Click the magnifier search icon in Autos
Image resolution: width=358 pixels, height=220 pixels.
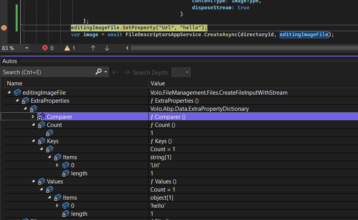click(x=98, y=72)
